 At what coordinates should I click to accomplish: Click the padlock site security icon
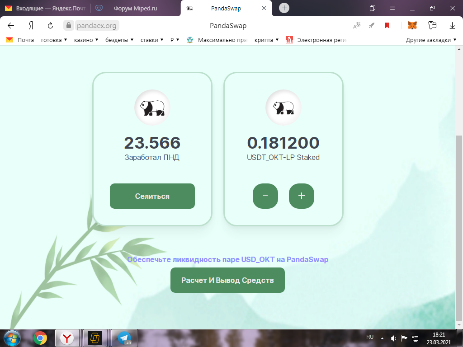point(69,25)
